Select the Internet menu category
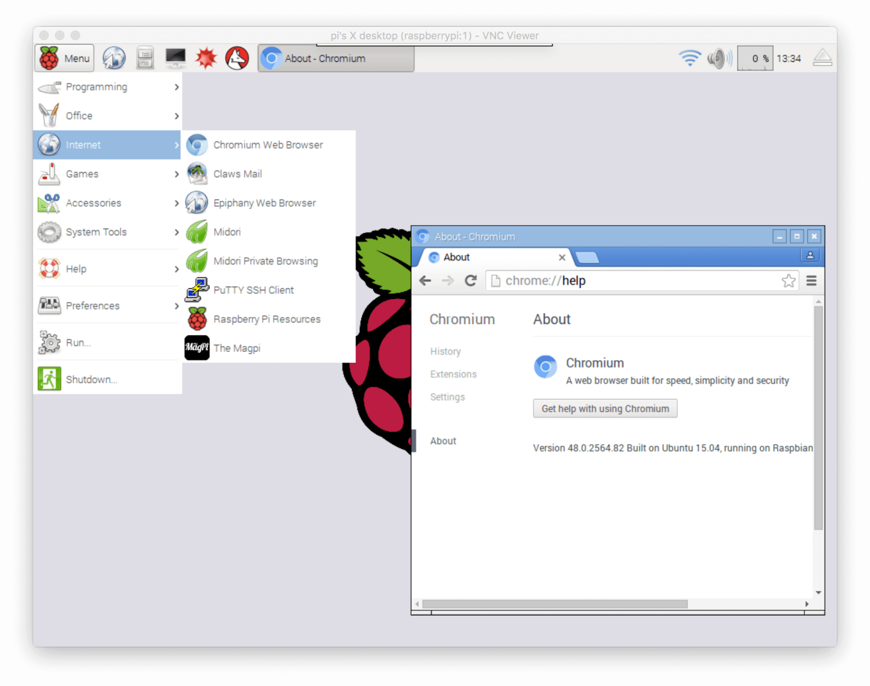Image resolution: width=870 pixels, height=686 pixels. click(108, 145)
